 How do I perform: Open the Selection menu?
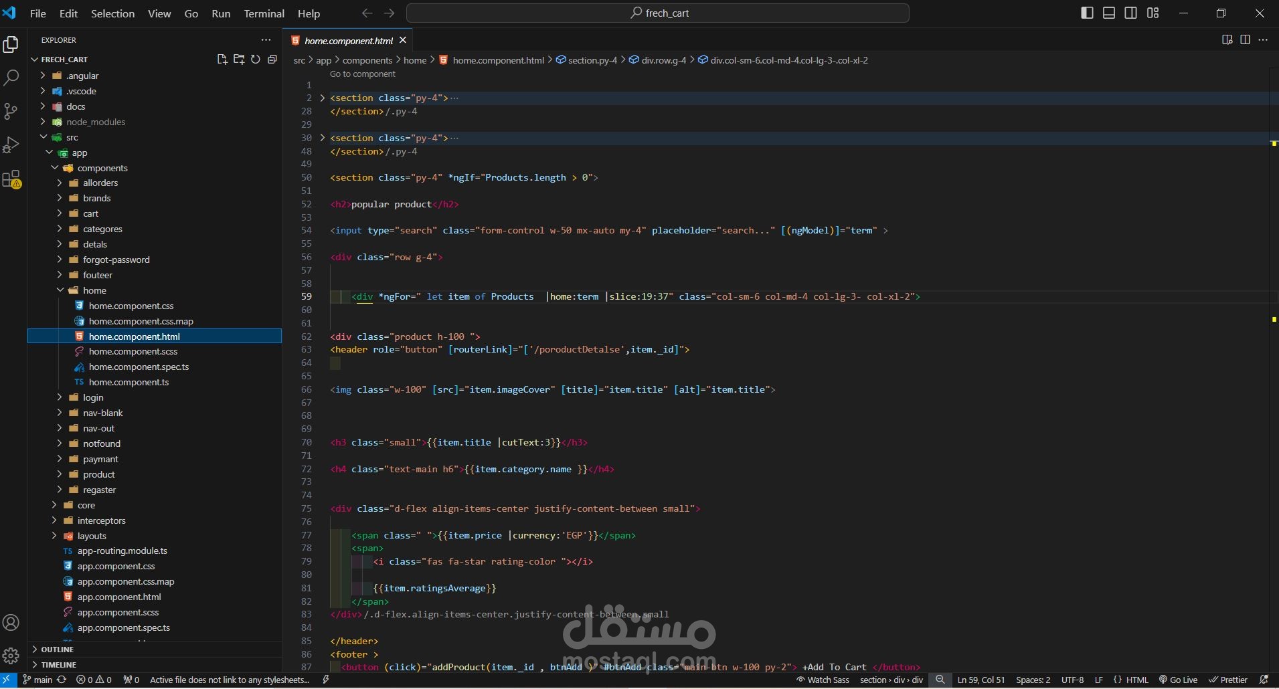(112, 13)
